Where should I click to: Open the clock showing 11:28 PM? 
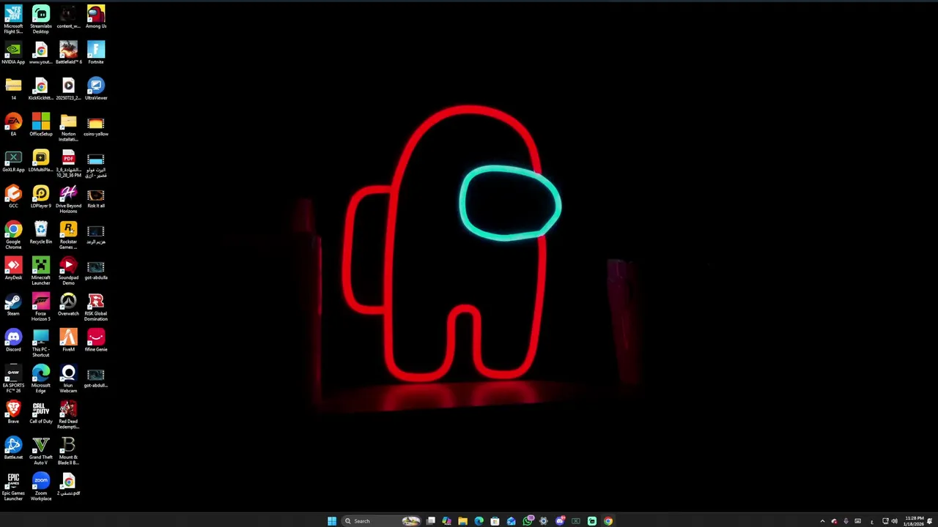click(x=914, y=521)
